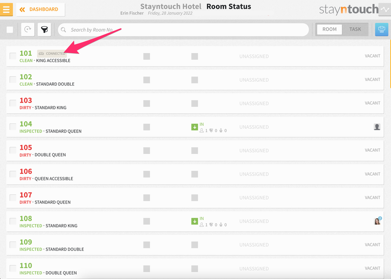Click the IN label on room 108
This screenshot has height=279, width=391.
(x=202, y=219)
